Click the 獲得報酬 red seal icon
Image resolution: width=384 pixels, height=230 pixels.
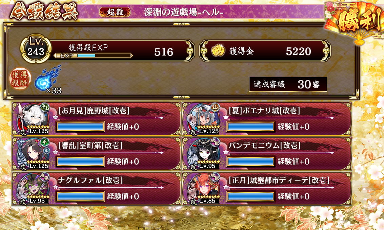pos(20,78)
